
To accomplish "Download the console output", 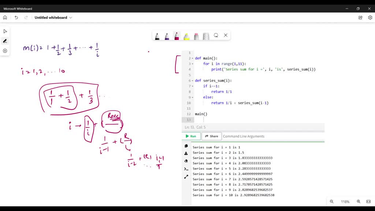I will click(186, 153).
